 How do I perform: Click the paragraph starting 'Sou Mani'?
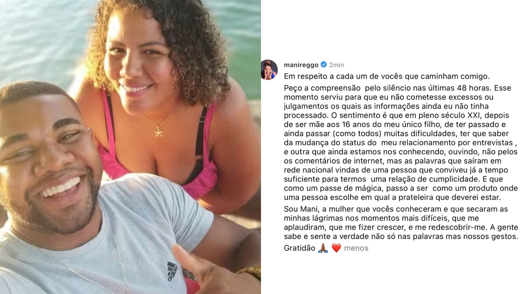point(401,223)
